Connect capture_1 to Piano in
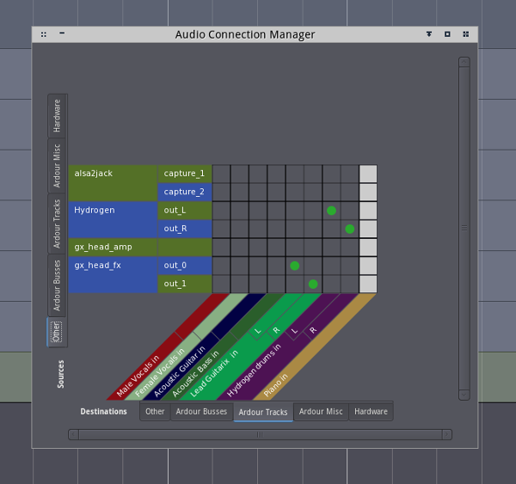Image resolution: width=516 pixels, height=484 pixels. coord(368,174)
